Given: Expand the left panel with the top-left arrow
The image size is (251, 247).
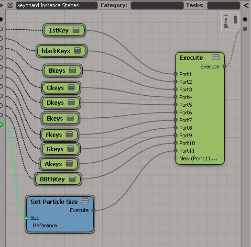Looking at the screenshot, I should pyautogui.click(x=1, y=5).
